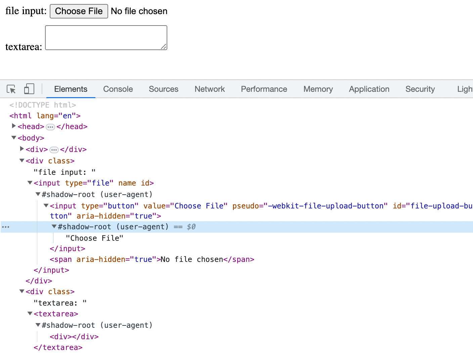Collapse the div containing textarea
The image size is (473, 353).
click(22, 291)
